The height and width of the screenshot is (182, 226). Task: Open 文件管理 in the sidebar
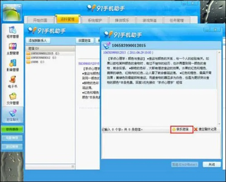pos(13,99)
